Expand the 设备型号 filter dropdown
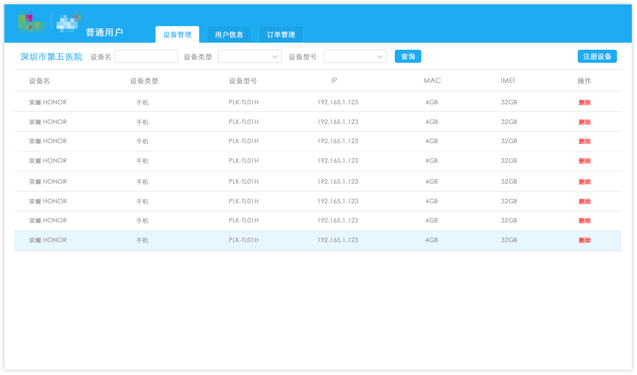Screen dimensions: 637x375 click(x=355, y=56)
